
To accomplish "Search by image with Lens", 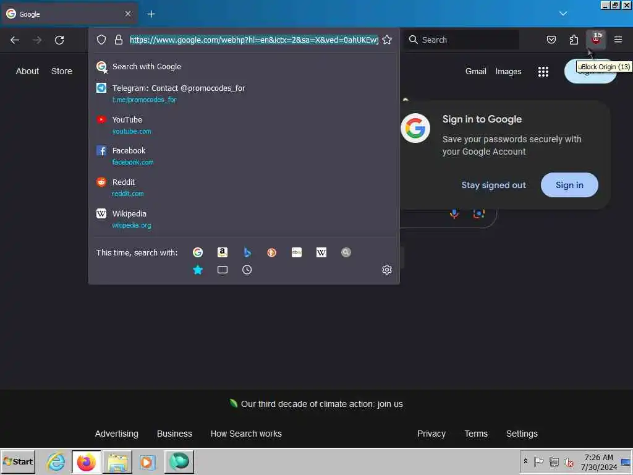I will click(479, 213).
